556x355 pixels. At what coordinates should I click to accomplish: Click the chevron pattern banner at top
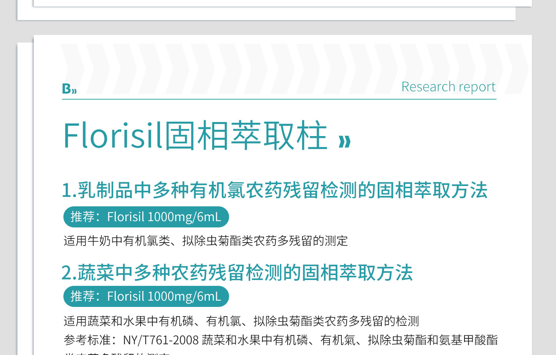coord(294,69)
